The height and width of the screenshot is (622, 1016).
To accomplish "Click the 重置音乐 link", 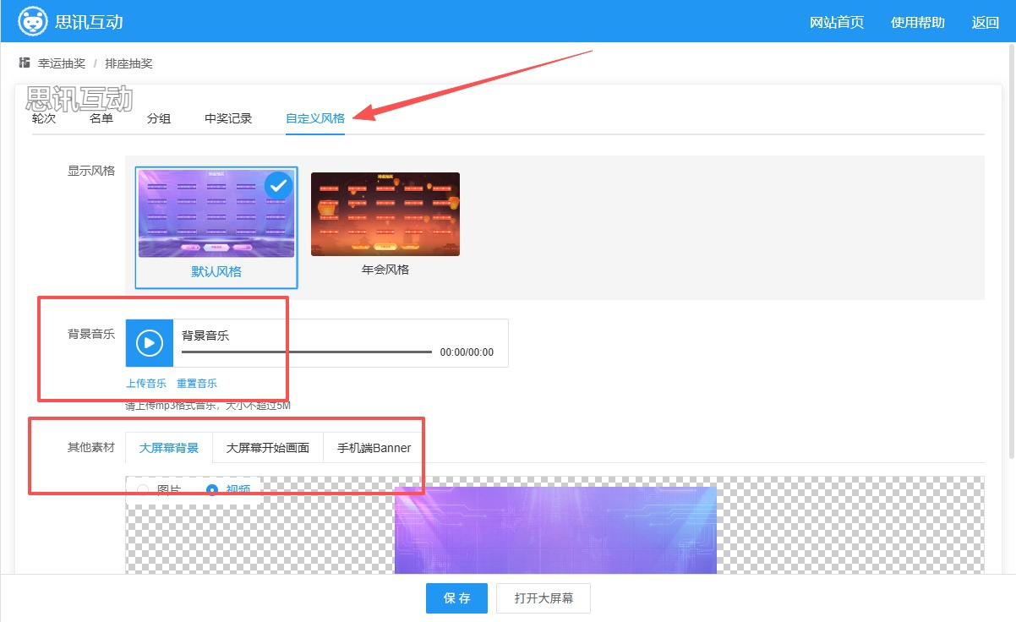I will pos(197,383).
